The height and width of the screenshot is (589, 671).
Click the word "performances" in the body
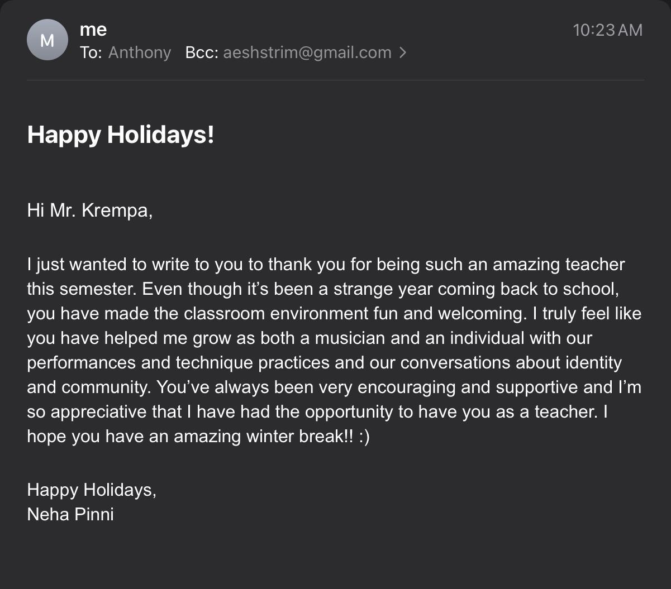[x=82, y=362]
